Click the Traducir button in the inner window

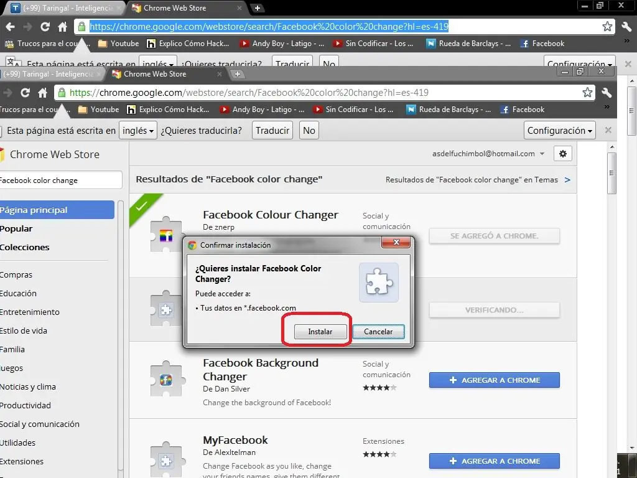(272, 131)
